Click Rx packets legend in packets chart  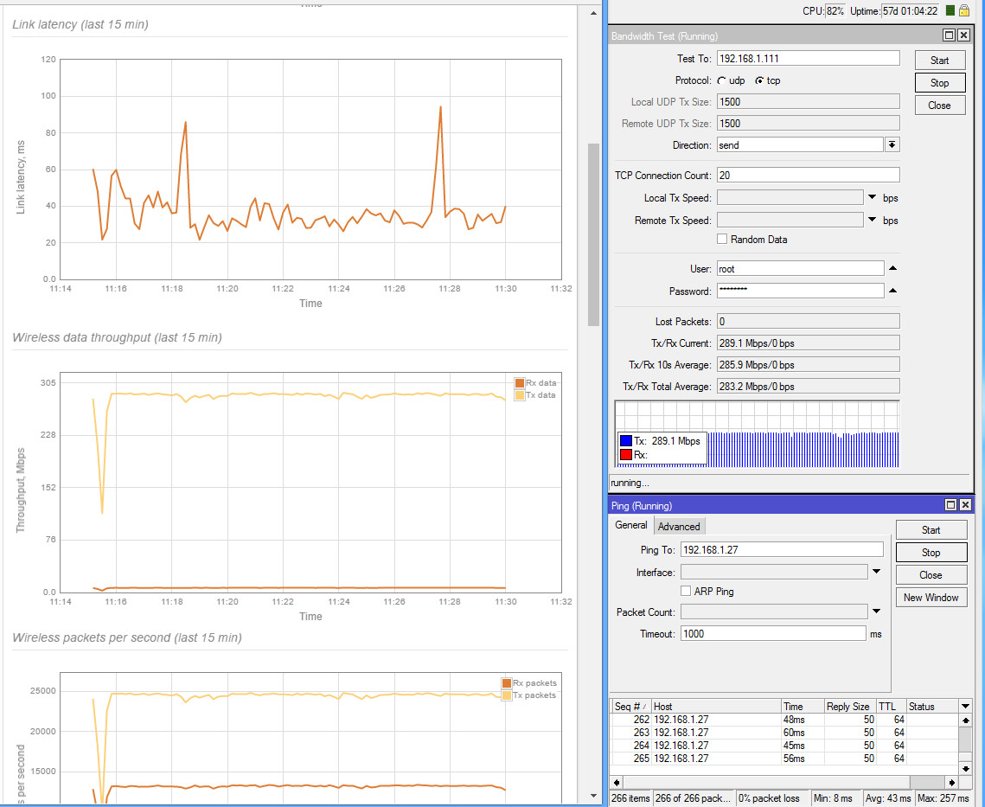tap(529, 683)
